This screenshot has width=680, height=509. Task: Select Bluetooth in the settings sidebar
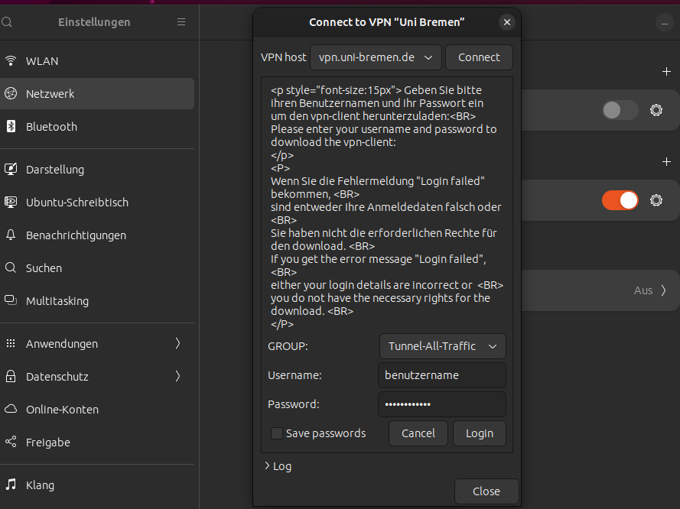point(51,127)
